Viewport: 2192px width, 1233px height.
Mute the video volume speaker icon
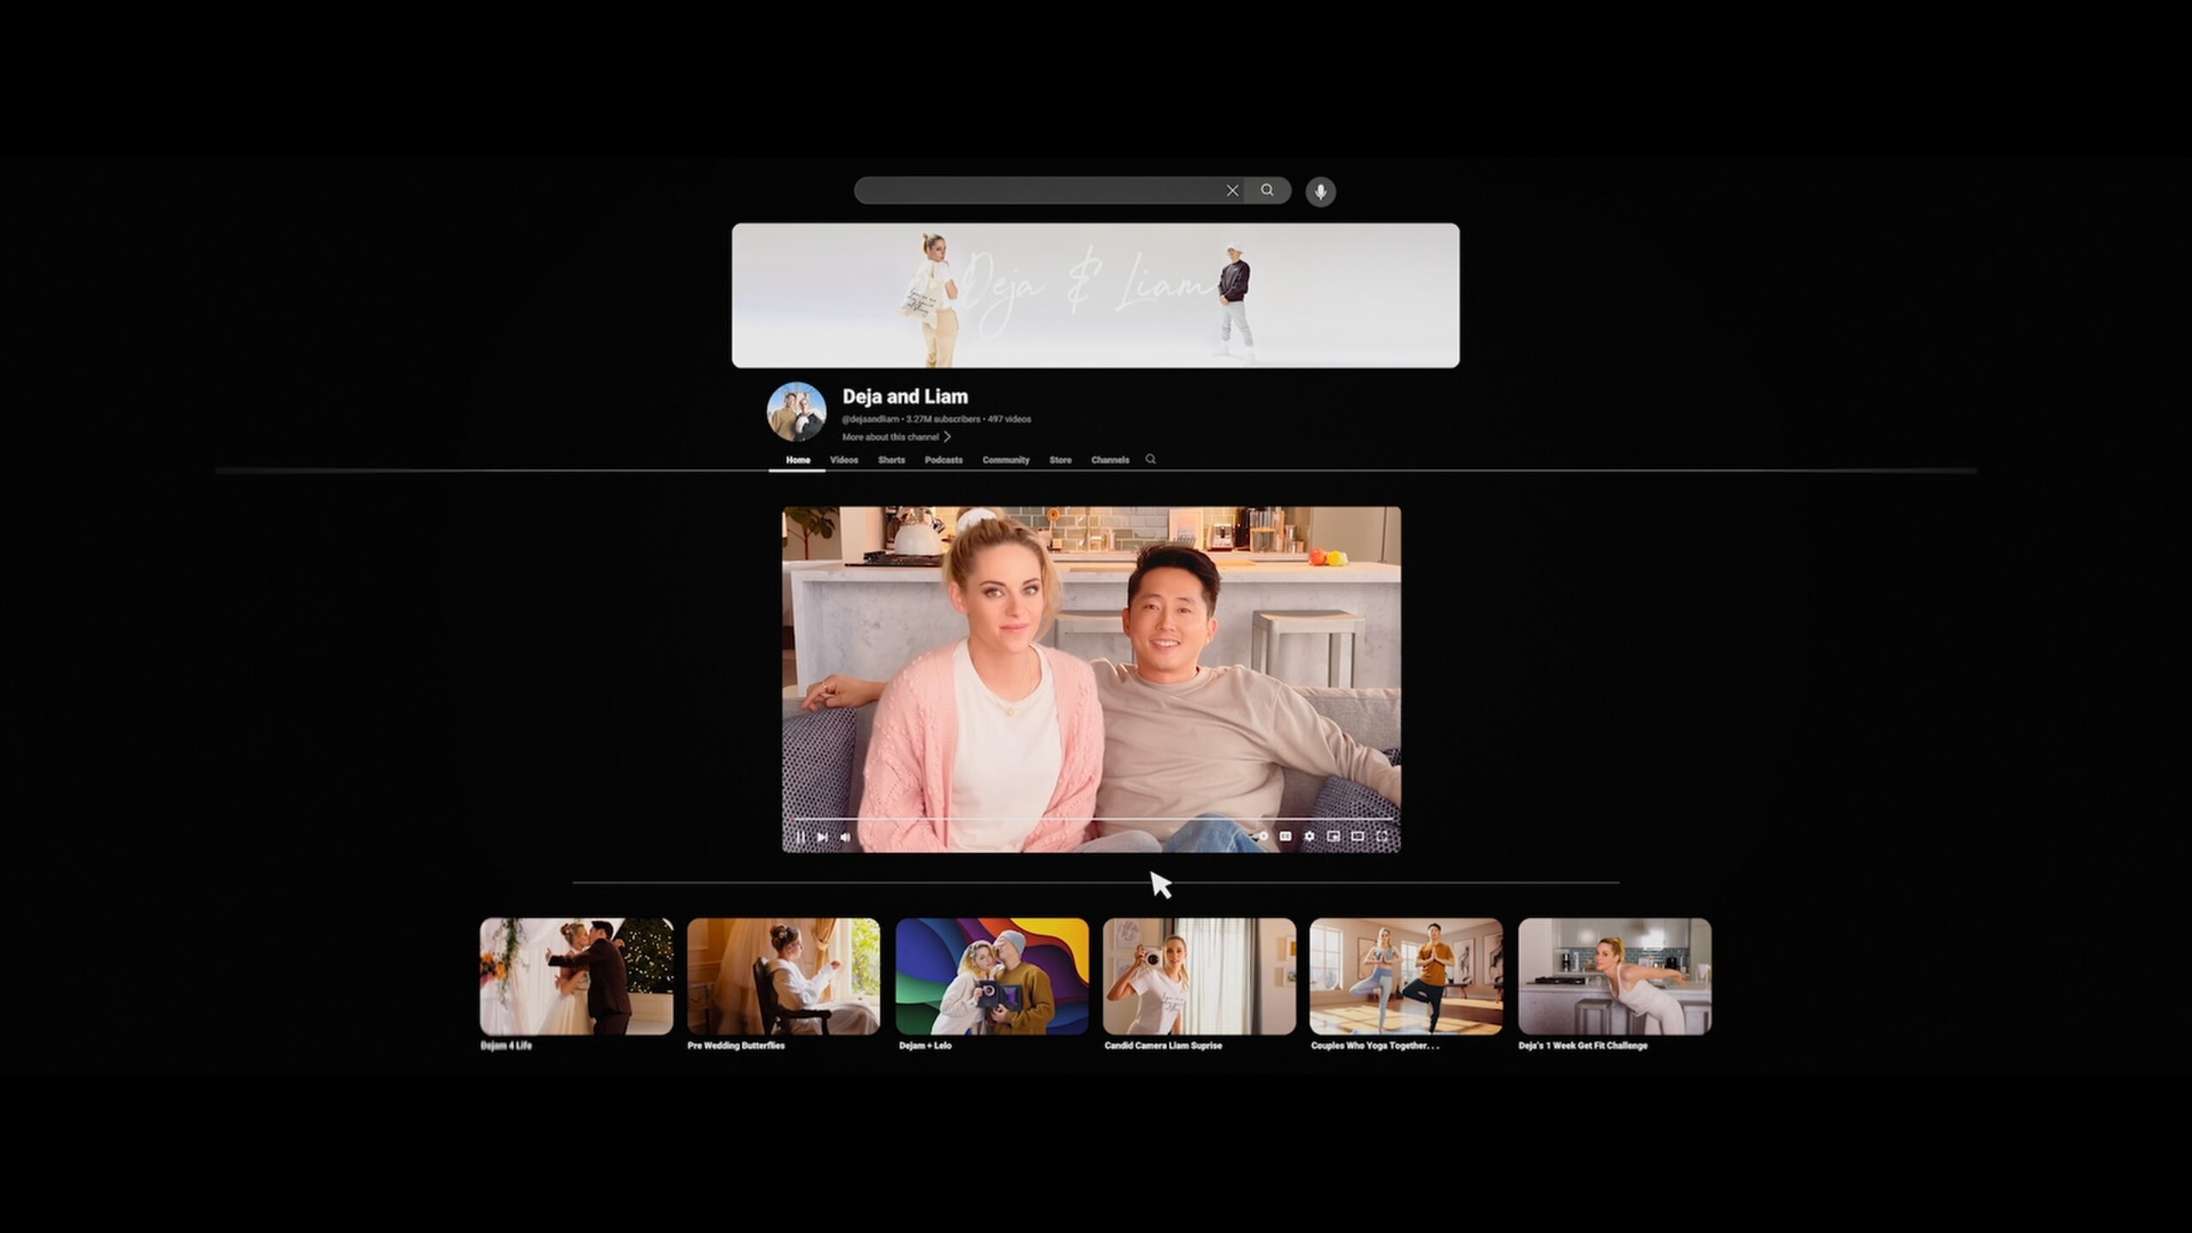[x=845, y=837]
